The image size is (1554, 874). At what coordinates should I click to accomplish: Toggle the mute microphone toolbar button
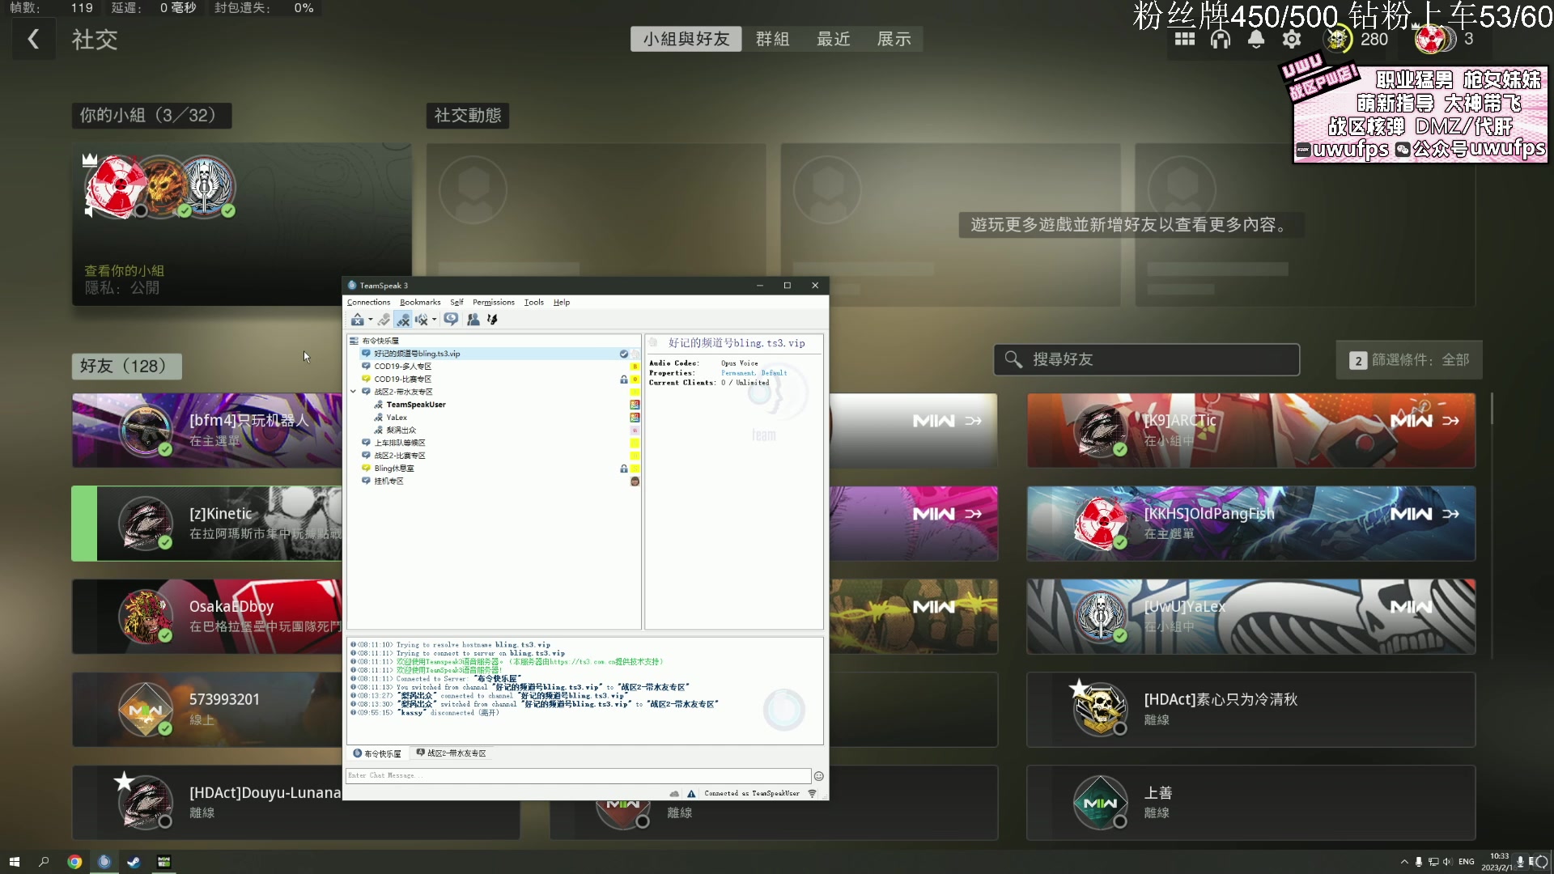click(403, 320)
